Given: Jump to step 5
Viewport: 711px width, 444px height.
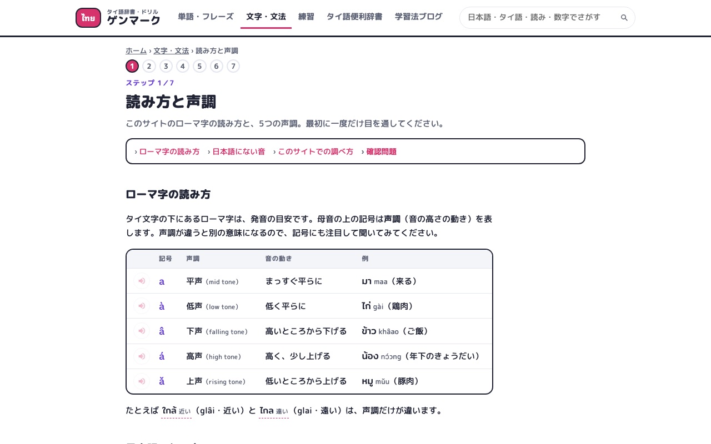Looking at the screenshot, I should (199, 66).
